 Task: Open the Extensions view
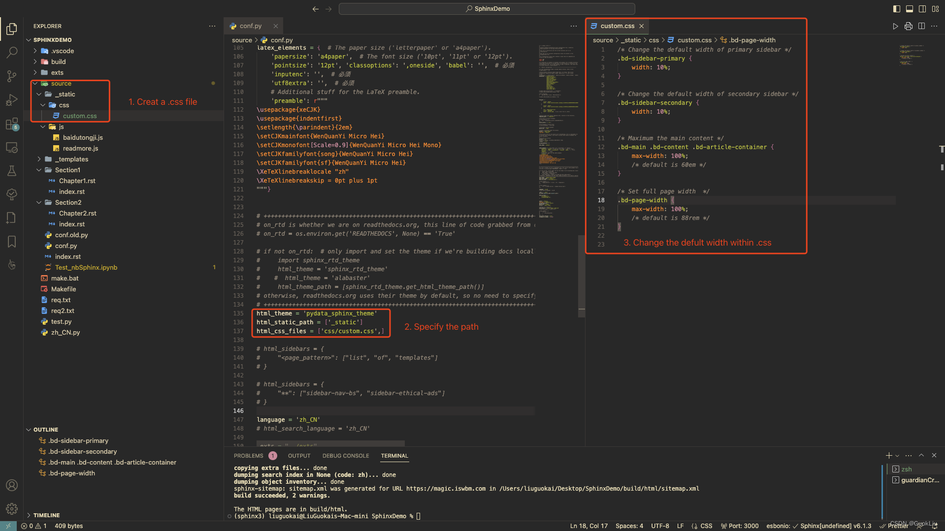[x=11, y=124]
